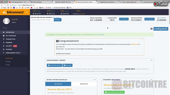Viewport: 170px width, 95px height.
Task: Open the referral learn more link
Action: click(x=56, y=17)
